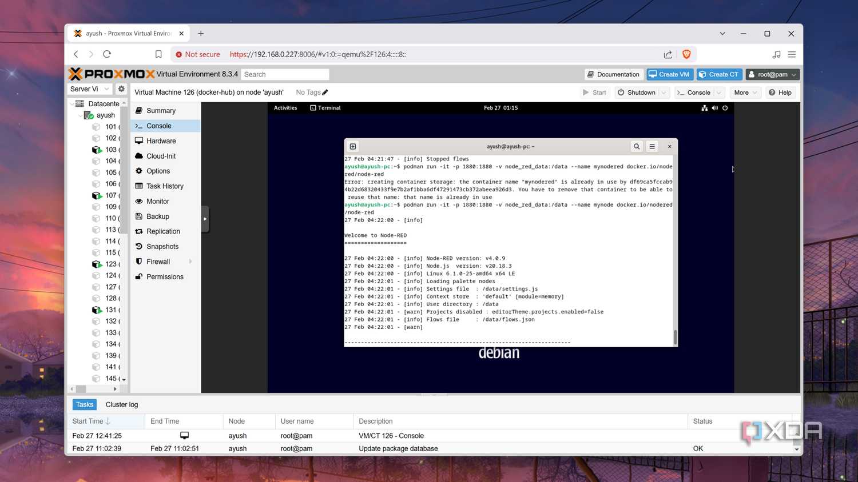Click the Help button

point(780,93)
